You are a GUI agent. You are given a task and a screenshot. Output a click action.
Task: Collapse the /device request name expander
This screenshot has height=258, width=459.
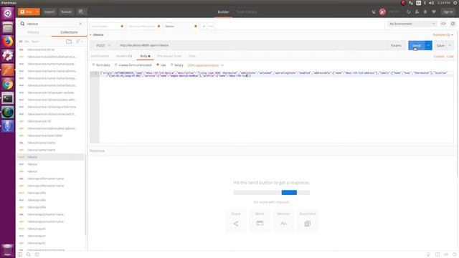pos(90,35)
